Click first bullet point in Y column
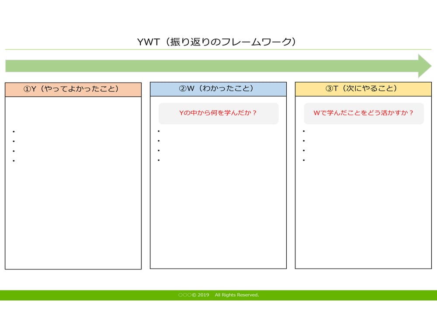 click(14, 132)
